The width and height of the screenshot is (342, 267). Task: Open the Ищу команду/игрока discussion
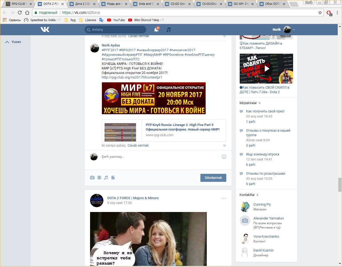click(263, 154)
